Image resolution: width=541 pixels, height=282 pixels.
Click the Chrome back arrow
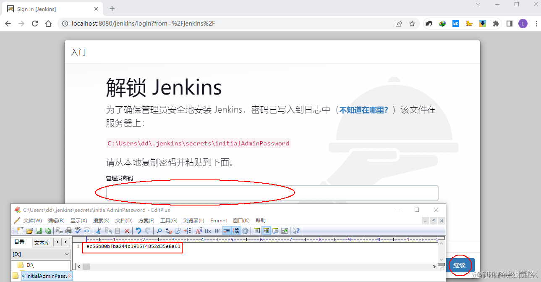pos(8,24)
